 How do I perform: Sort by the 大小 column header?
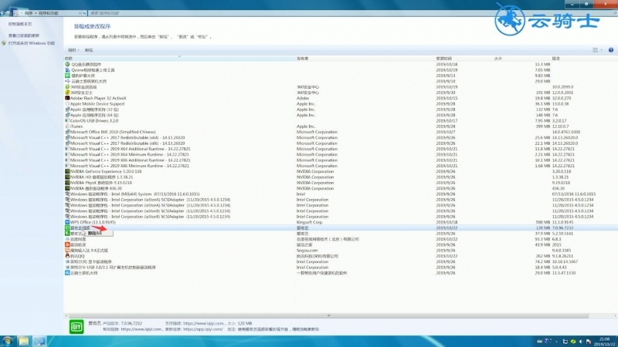coord(522,59)
